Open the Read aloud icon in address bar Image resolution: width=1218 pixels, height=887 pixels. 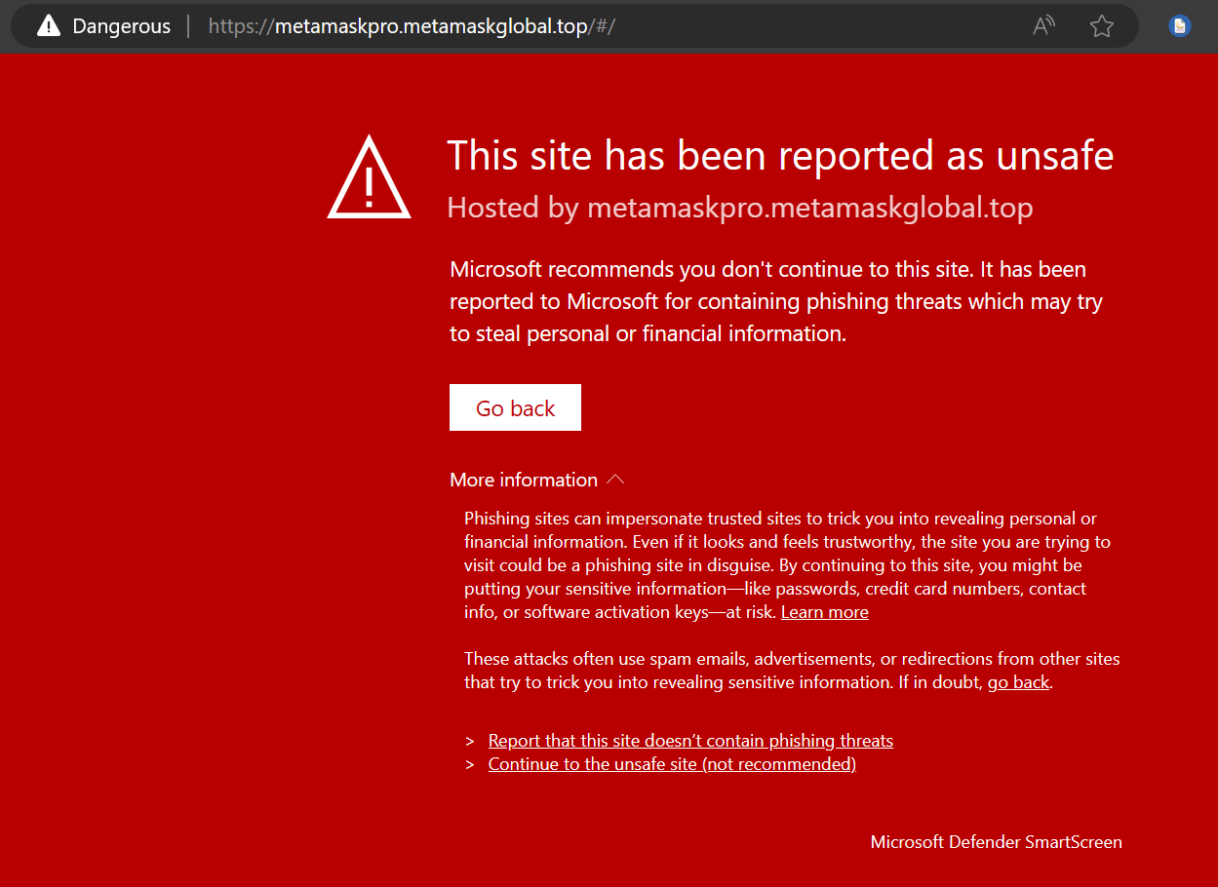click(1043, 26)
